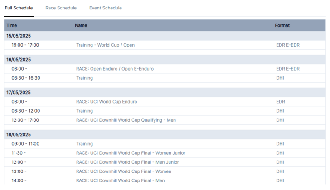
Task: Select UCI Downhill World Cup Final - Women
Action: pyautogui.click(x=124, y=171)
